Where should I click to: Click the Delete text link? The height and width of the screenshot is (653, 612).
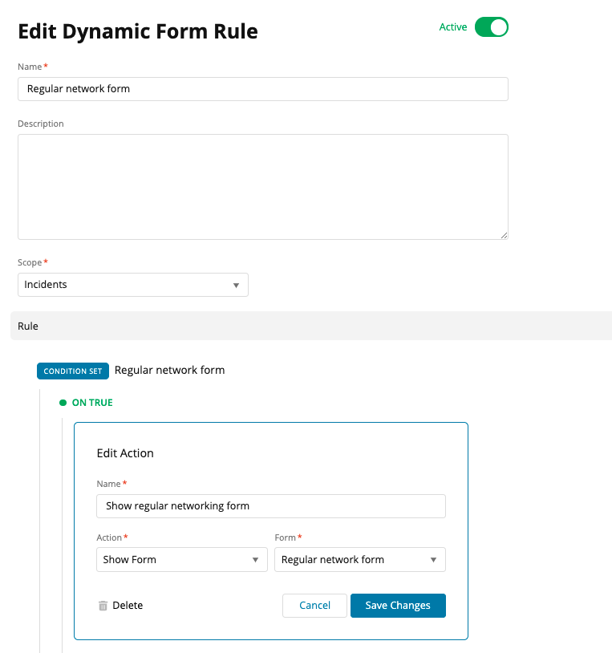coord(128,606)
